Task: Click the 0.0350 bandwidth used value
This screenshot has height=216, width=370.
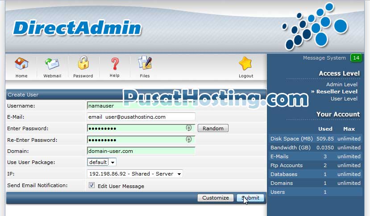Action: pyautogui.click(x=325, y=148)
